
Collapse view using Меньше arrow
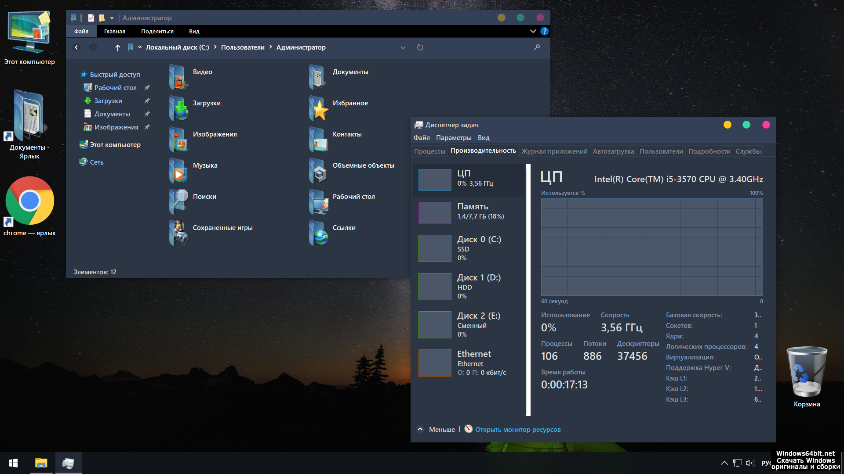(420, 430)
